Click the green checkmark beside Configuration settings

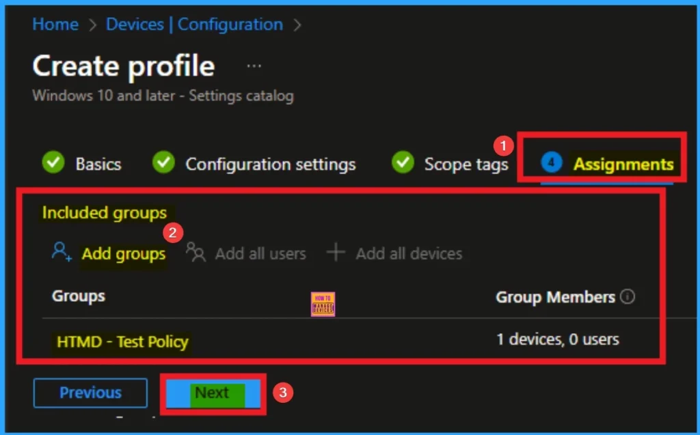(x=163, y=162)
